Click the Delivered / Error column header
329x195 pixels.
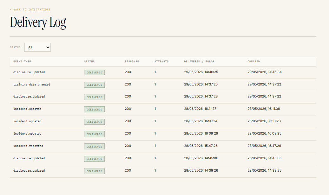click(199, 62)
